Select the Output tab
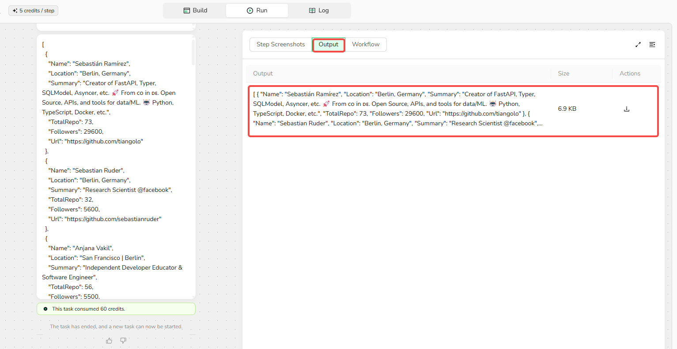 [x=329, y=45]
